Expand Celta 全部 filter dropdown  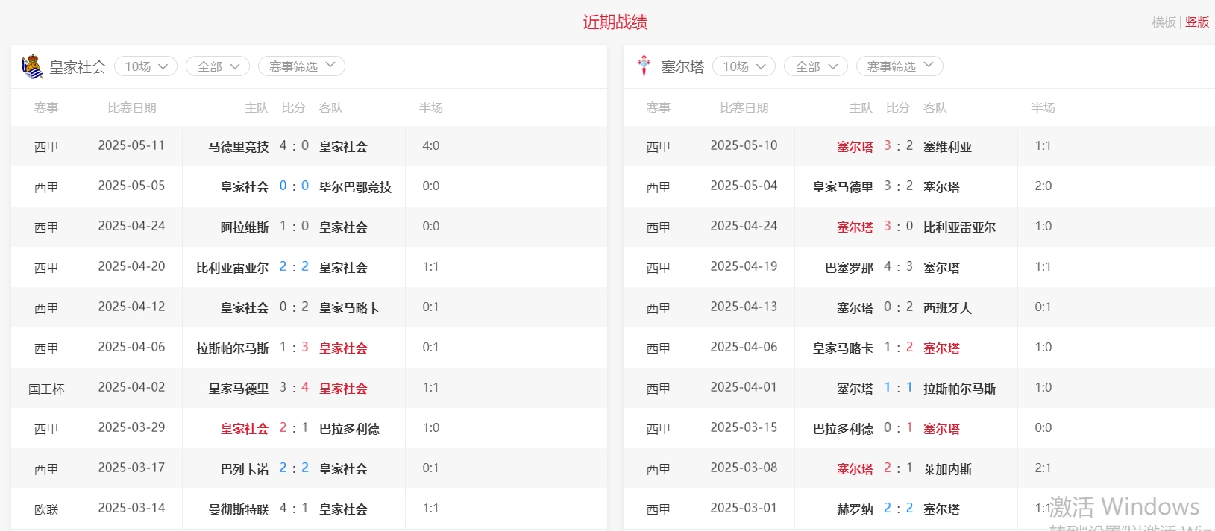815,66
